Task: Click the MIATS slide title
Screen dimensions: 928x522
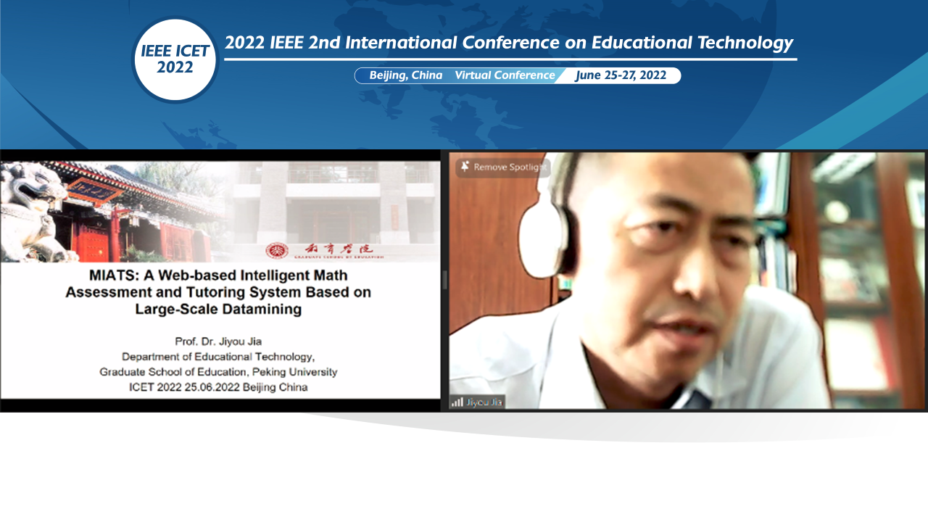Action: click(218, 292)
